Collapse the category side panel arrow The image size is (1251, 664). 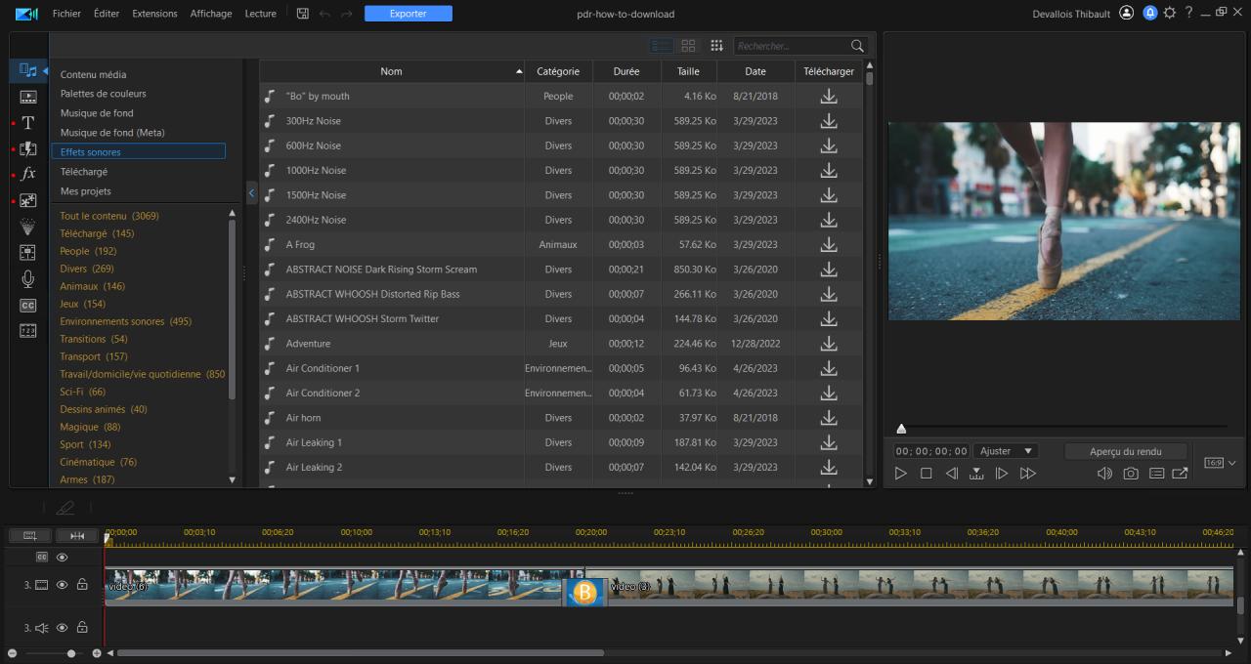(251, 192)
